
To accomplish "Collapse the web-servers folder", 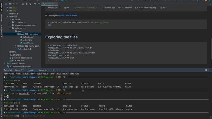I will (10, 28).
